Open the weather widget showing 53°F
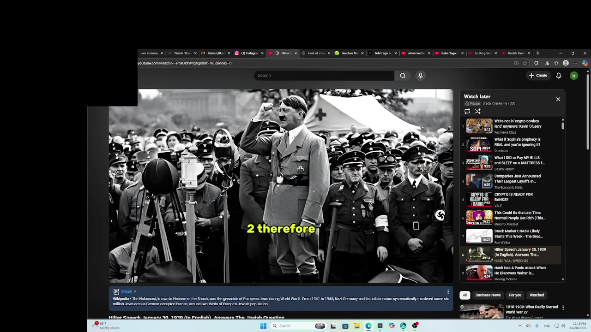Screen dimensions: 591x332 (106, 326)
